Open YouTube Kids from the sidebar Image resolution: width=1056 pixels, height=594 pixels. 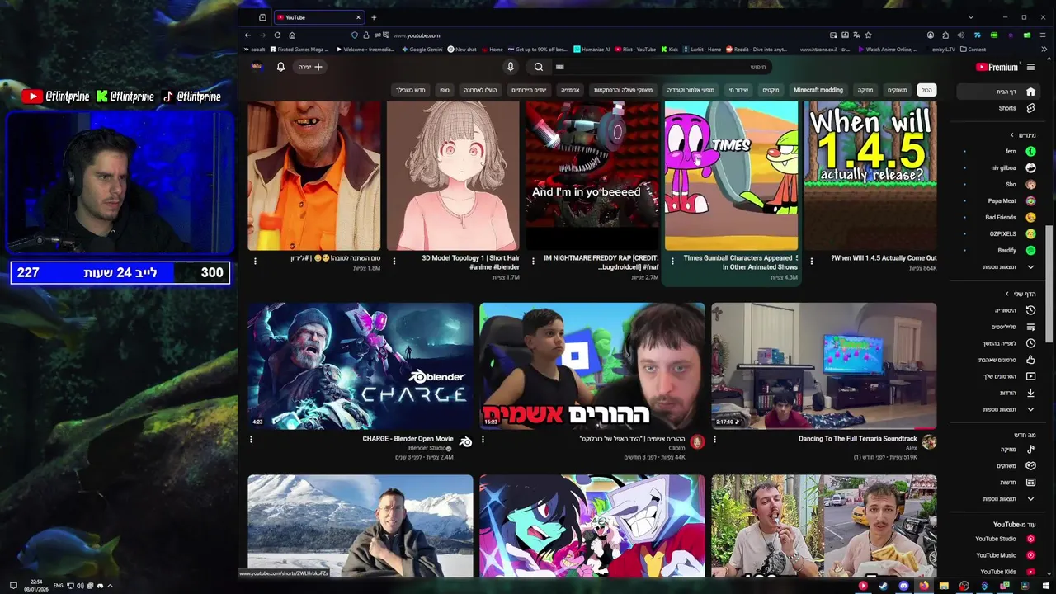[997, 572]
